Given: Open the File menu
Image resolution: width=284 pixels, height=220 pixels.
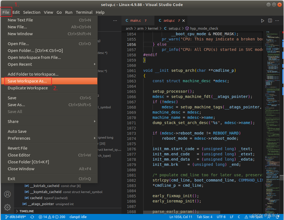Looking at the screenshot, I should [6, 12].
